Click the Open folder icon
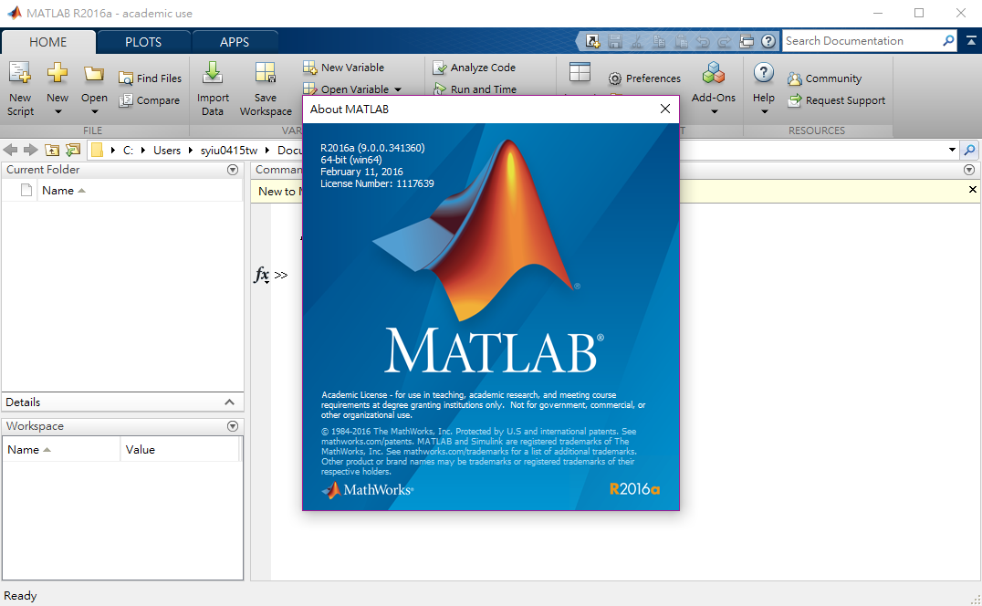The image size is (982, 606). coord(94,74)
